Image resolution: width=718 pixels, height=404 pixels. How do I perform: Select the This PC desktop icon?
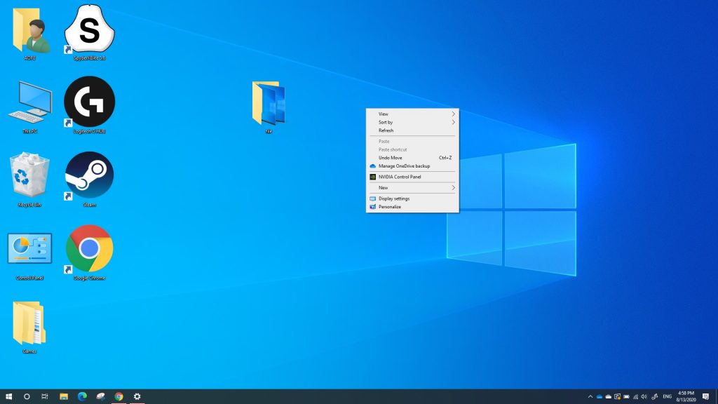[29, 107]
